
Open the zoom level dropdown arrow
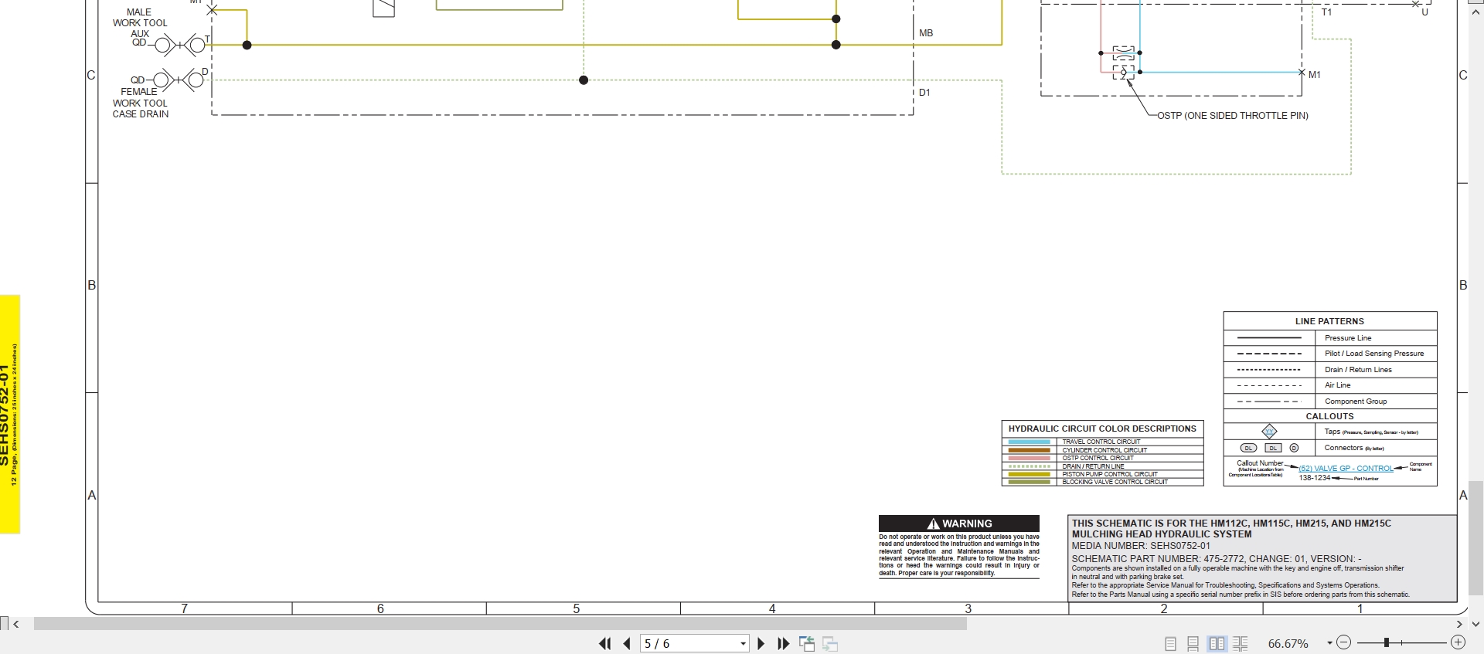click(1329, 643)
